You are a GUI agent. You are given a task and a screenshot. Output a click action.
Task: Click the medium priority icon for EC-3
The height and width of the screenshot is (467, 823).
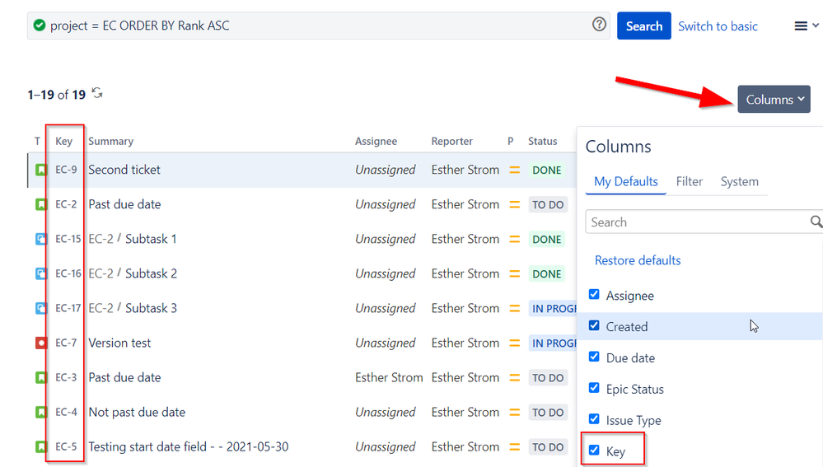pyautogui.click(x=514, y=378)
